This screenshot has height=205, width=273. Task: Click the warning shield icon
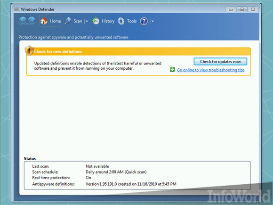pyautogui.click(x=29, y=51)
